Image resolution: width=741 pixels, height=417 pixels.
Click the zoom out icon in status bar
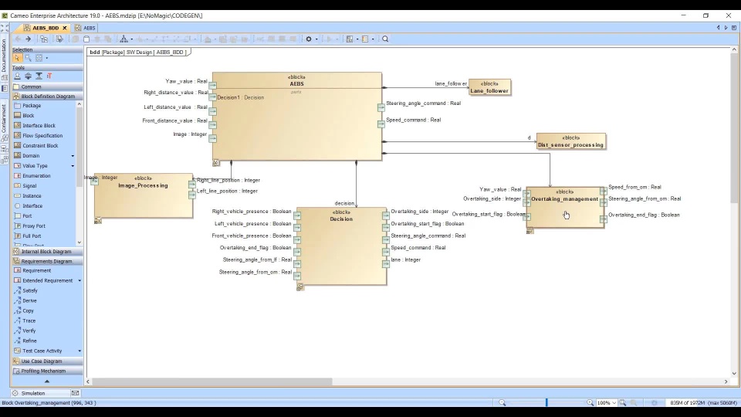[x=502, y=403]
